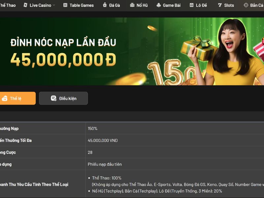Click the Table Games dice icon
The image size is (264, 198).
[x=65, y=5]
